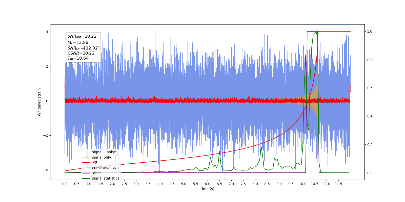405x202 pixels.
Task: Click the 0.5 tick on time axis
Action: (77, 184)
